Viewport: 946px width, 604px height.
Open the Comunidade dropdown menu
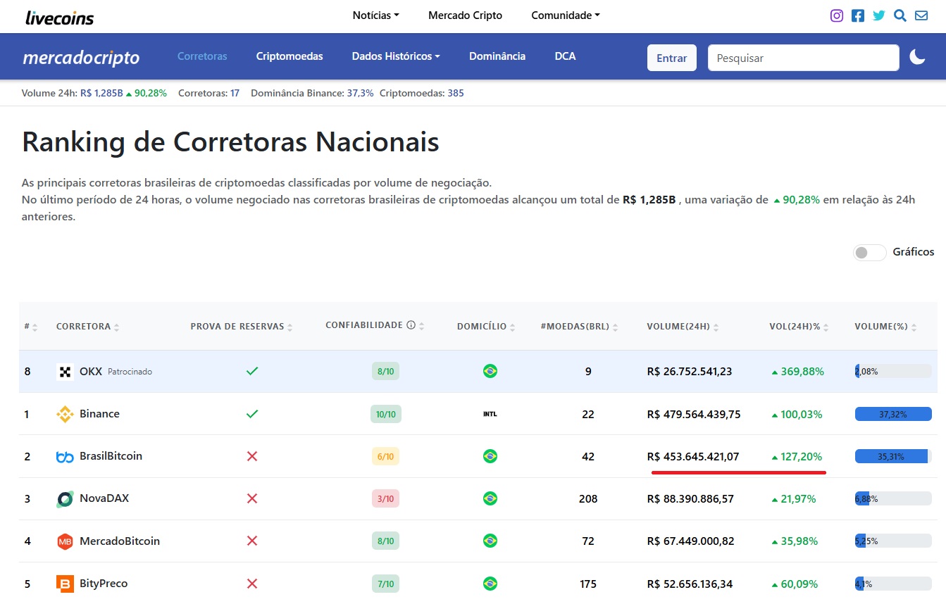(x=566, y=15)
